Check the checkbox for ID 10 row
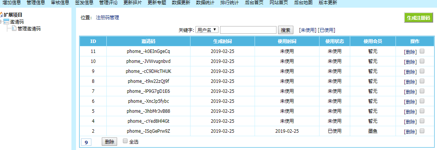437x150 pixels. tap(422, 61)
